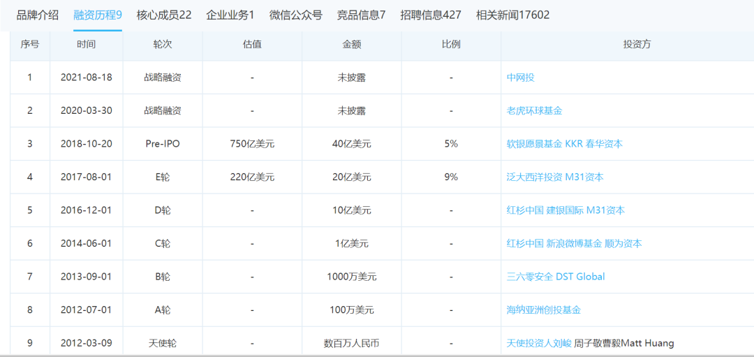Click the 估值 column header
Viewport: 754px width, 357px height.
pyautogui.click(x=253, y=44)
